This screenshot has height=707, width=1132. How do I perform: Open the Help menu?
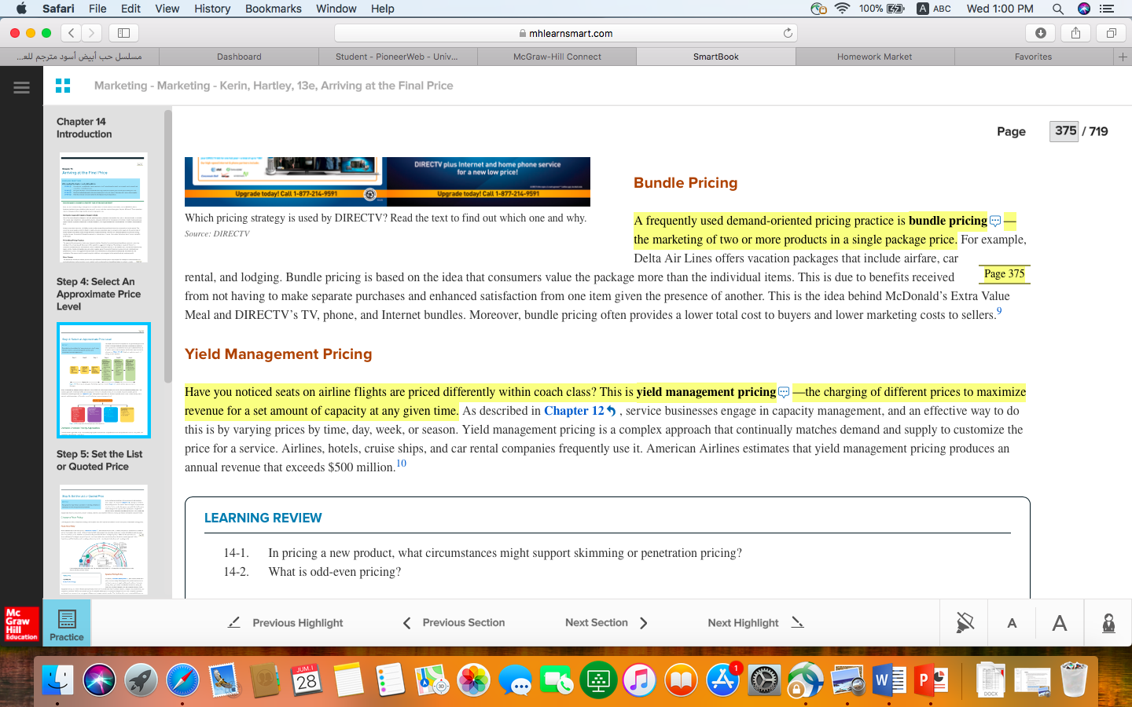point(383,9)
